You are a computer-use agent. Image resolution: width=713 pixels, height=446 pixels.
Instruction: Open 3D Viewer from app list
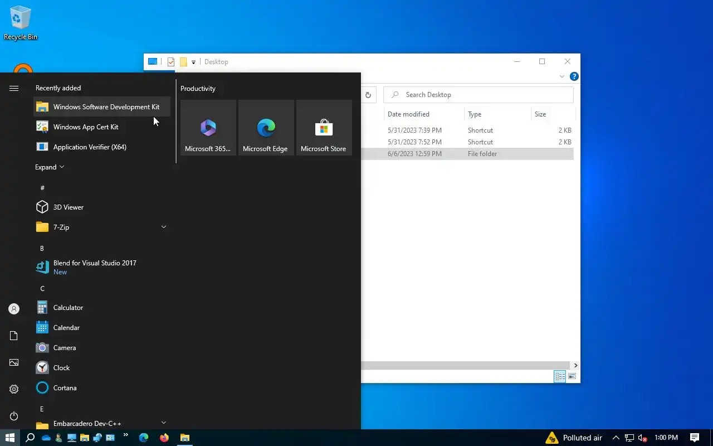[102, 207]
